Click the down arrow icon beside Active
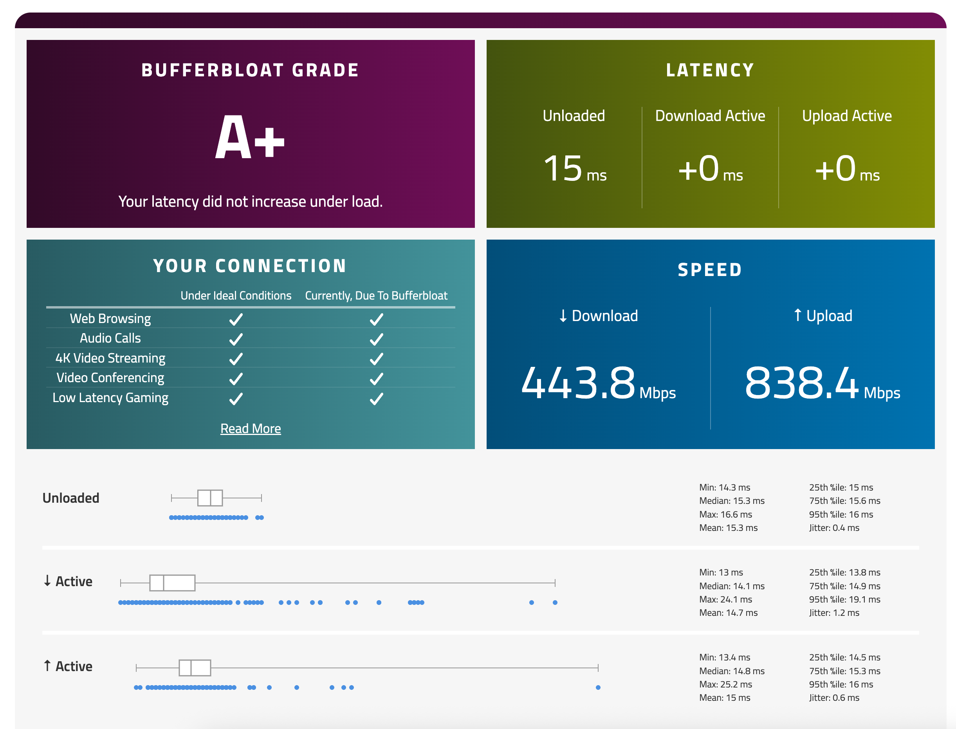Viewport: 956px width, 729px height. coord(47,581)
